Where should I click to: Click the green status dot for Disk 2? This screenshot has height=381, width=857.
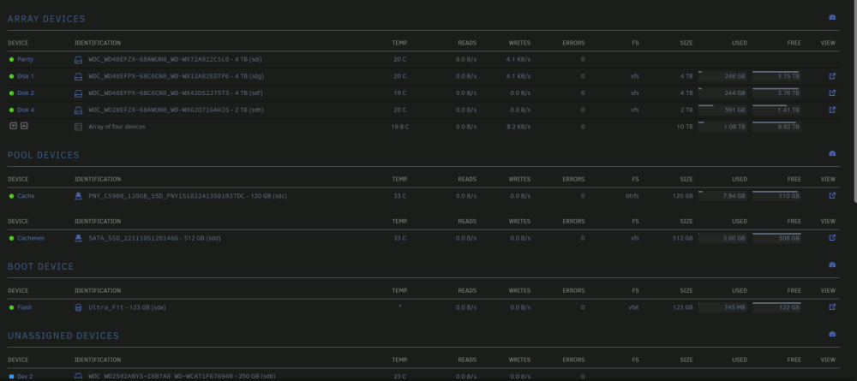[x=11, y=93]
